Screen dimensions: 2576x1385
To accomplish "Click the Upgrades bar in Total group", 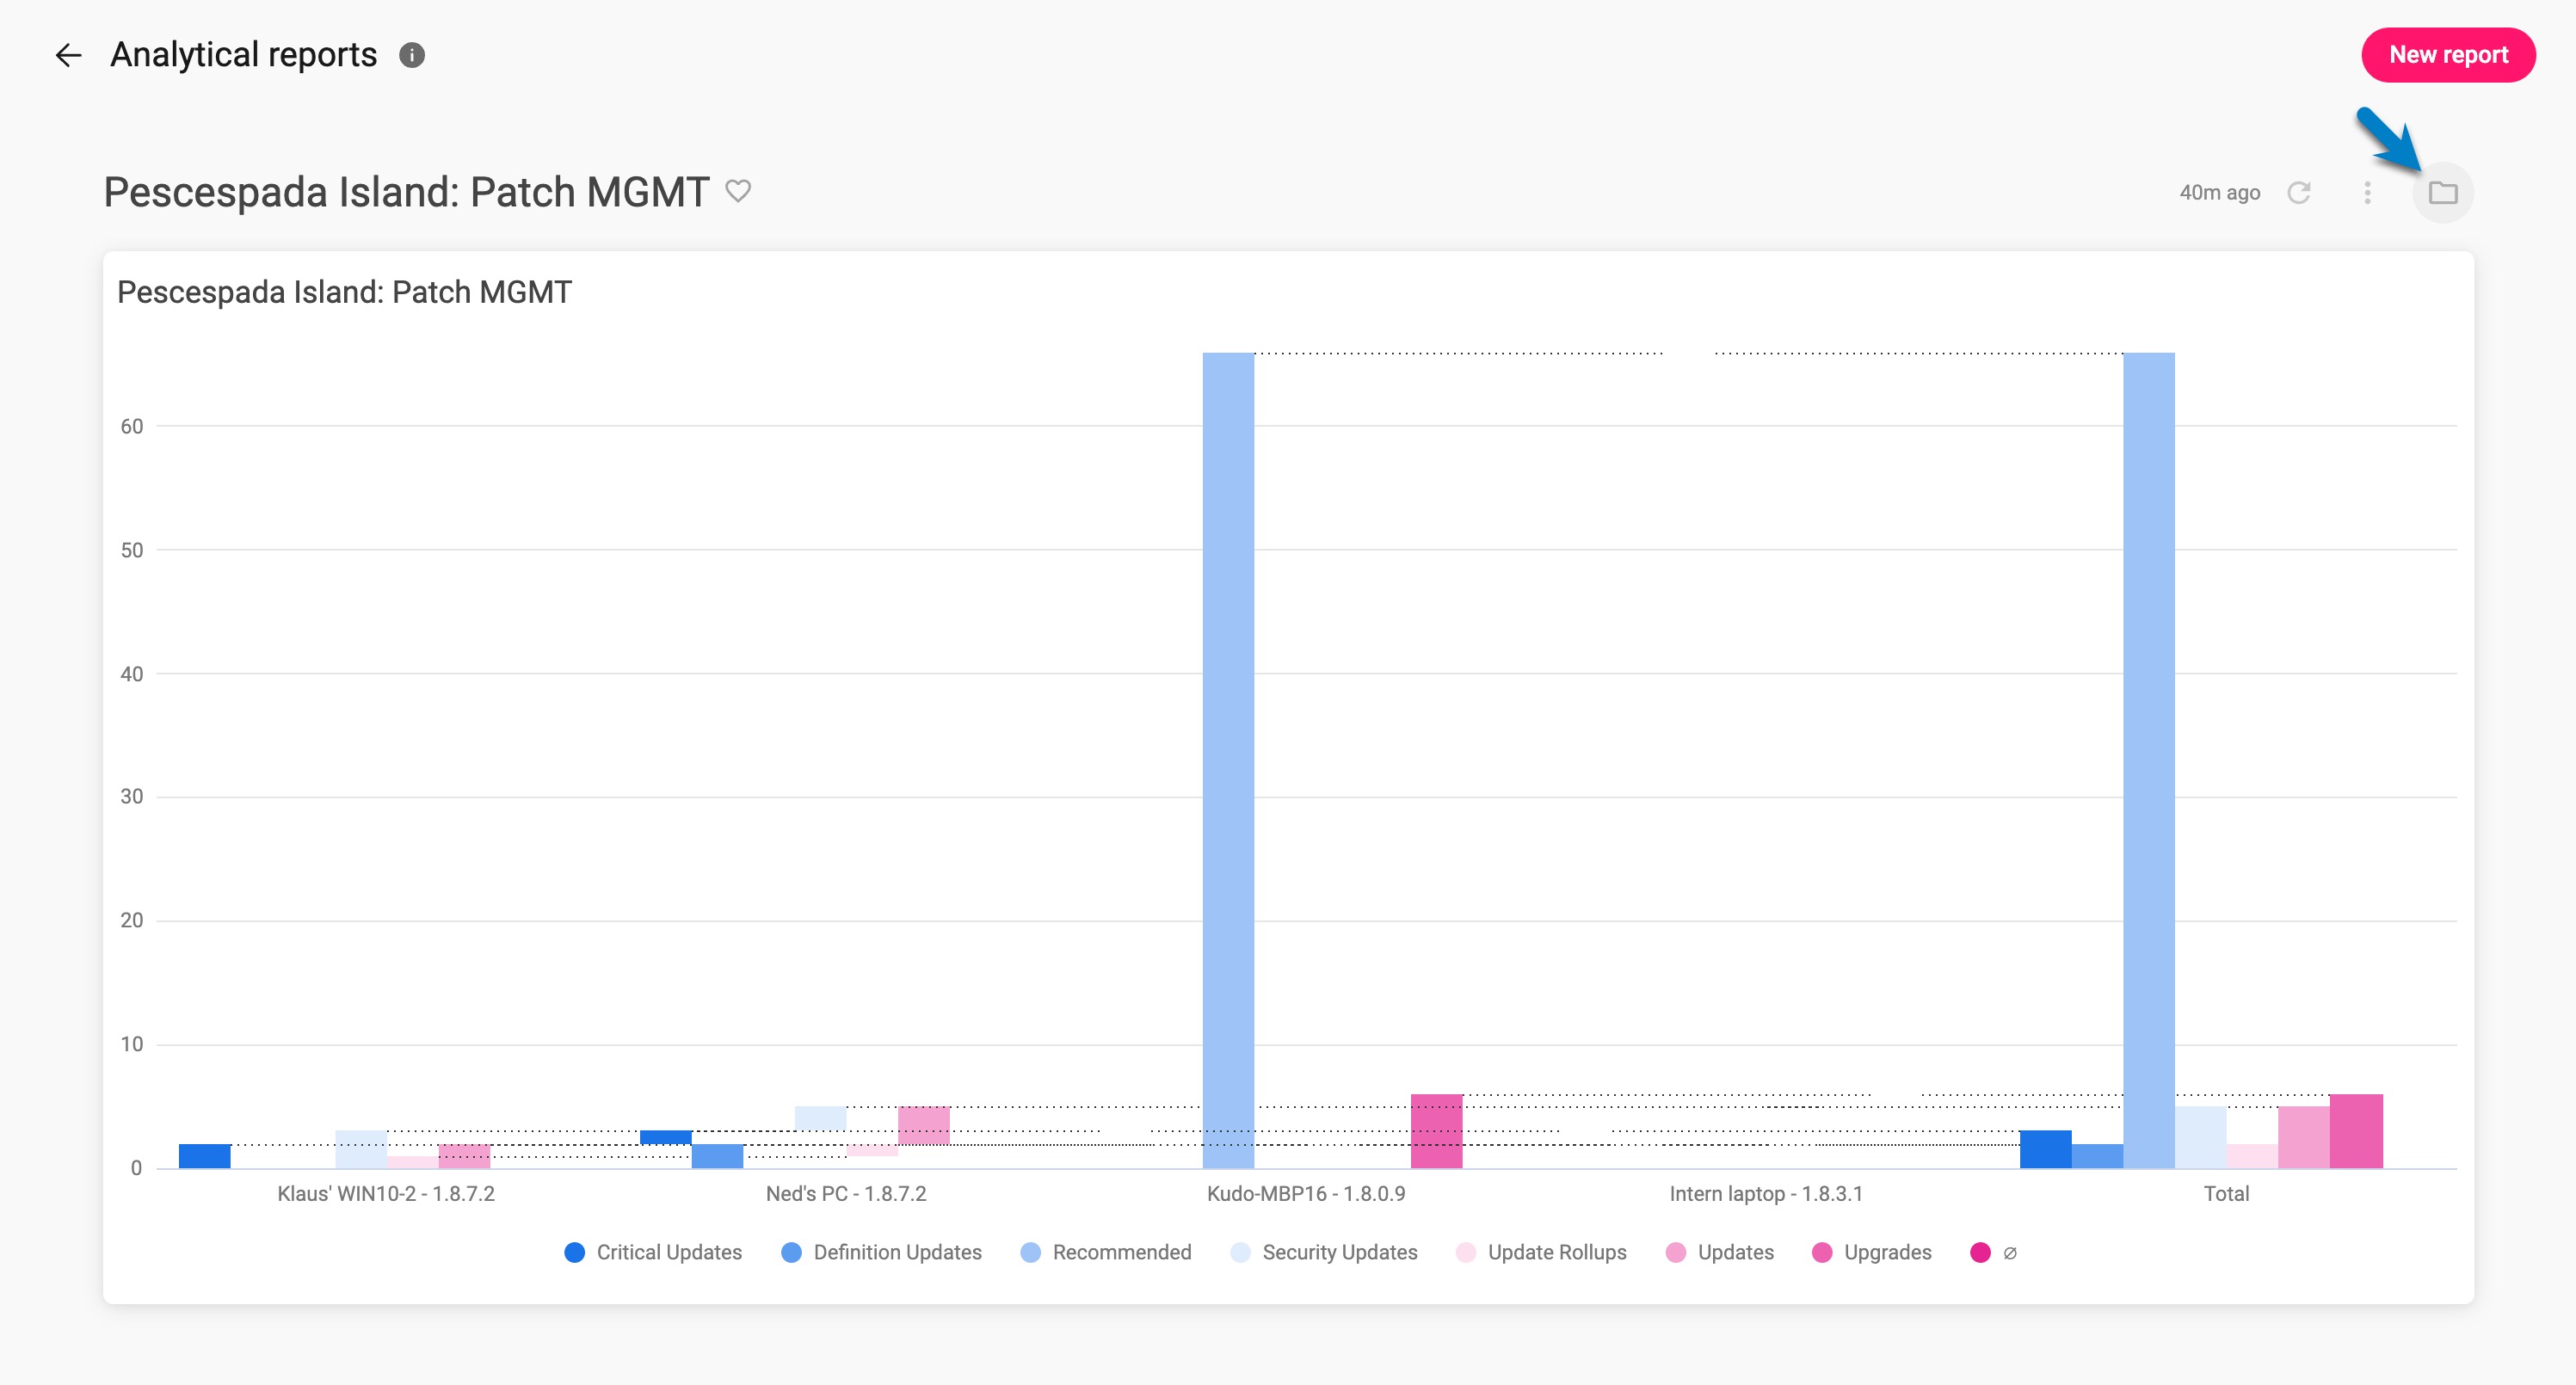I will pyautogui.click(x=2356, y=1131).
